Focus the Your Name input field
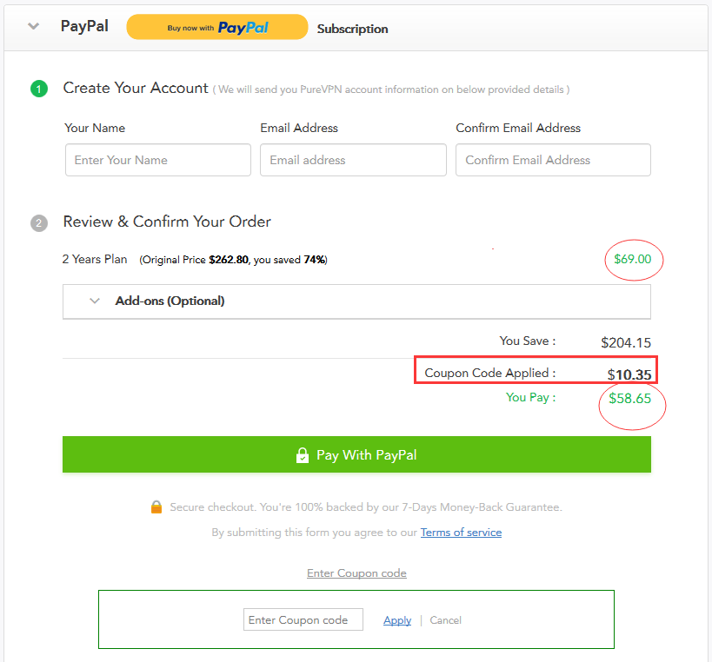The height and width of the screenshot is (662, 712). point(158,160)
